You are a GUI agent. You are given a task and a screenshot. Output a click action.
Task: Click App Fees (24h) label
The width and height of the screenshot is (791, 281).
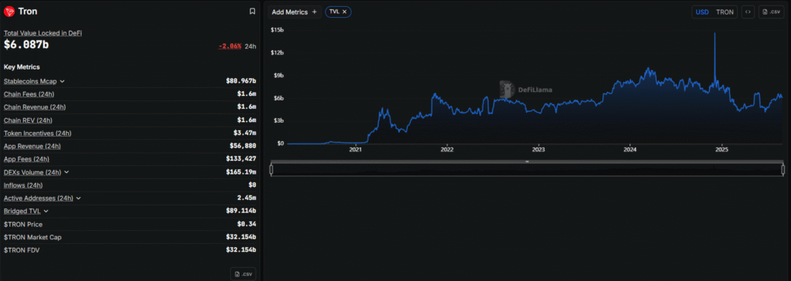26,159
